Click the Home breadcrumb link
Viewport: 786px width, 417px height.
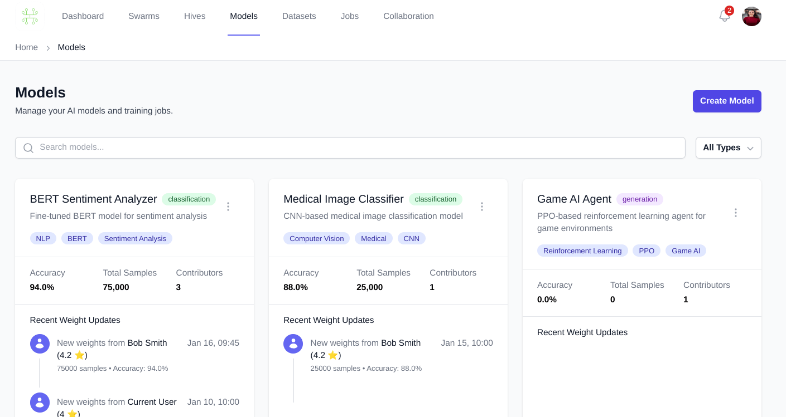26,47
